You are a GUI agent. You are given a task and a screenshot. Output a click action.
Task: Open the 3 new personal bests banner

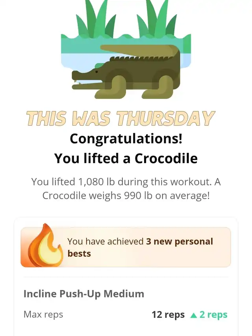(126, 247)
